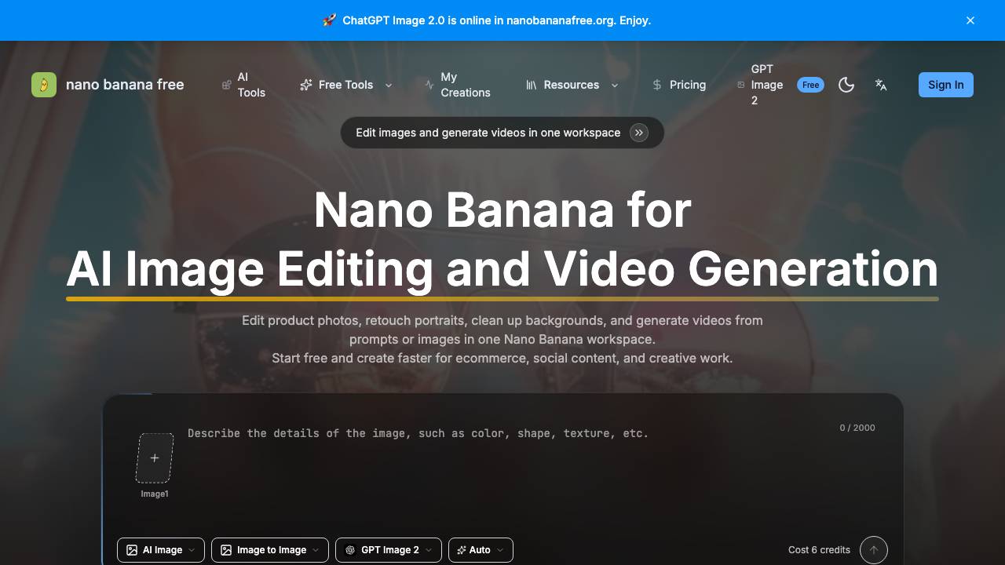Screen dimensions: 1005x565
Task: Click the Cost 6 credits label
Action: click(819, 550)
